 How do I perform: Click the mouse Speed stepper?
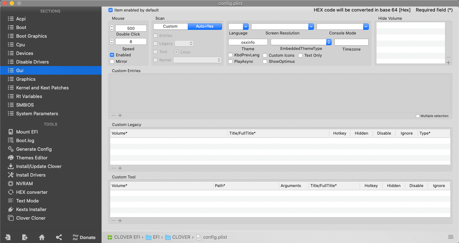pyautogui.click(x=112, y=42)
